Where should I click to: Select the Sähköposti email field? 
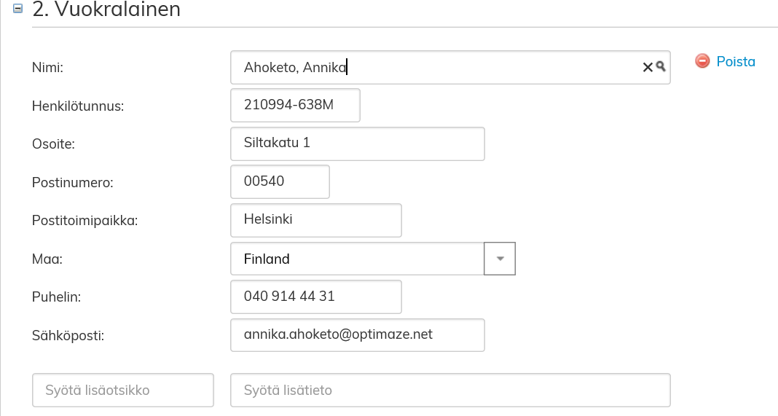coord(357,335)
